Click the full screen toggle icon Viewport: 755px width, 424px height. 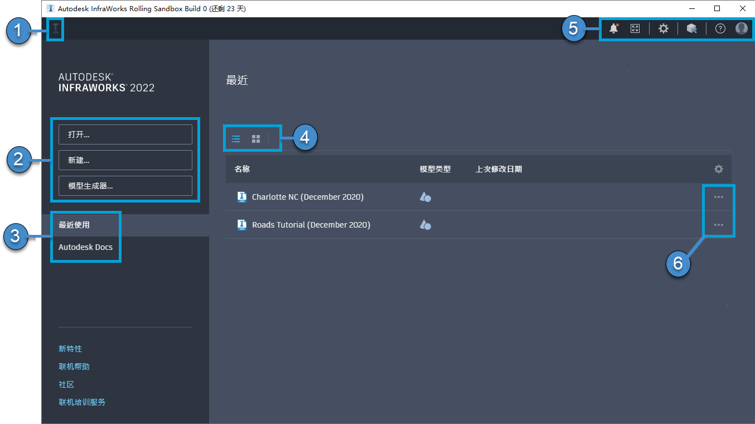coord(635,28)
